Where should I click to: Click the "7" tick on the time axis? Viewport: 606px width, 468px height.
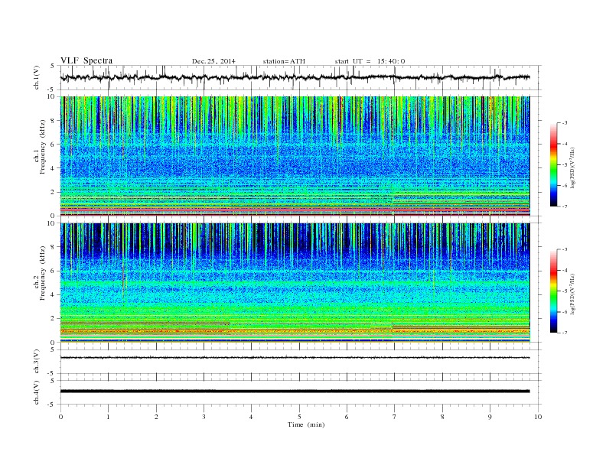pos(395,417)
